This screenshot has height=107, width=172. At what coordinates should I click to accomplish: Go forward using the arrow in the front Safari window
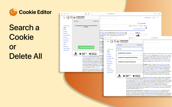117,38
